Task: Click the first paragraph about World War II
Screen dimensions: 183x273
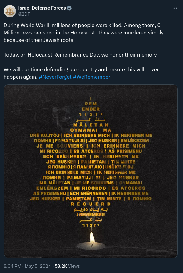Action: pyautogui.click(x=84, y=33)
